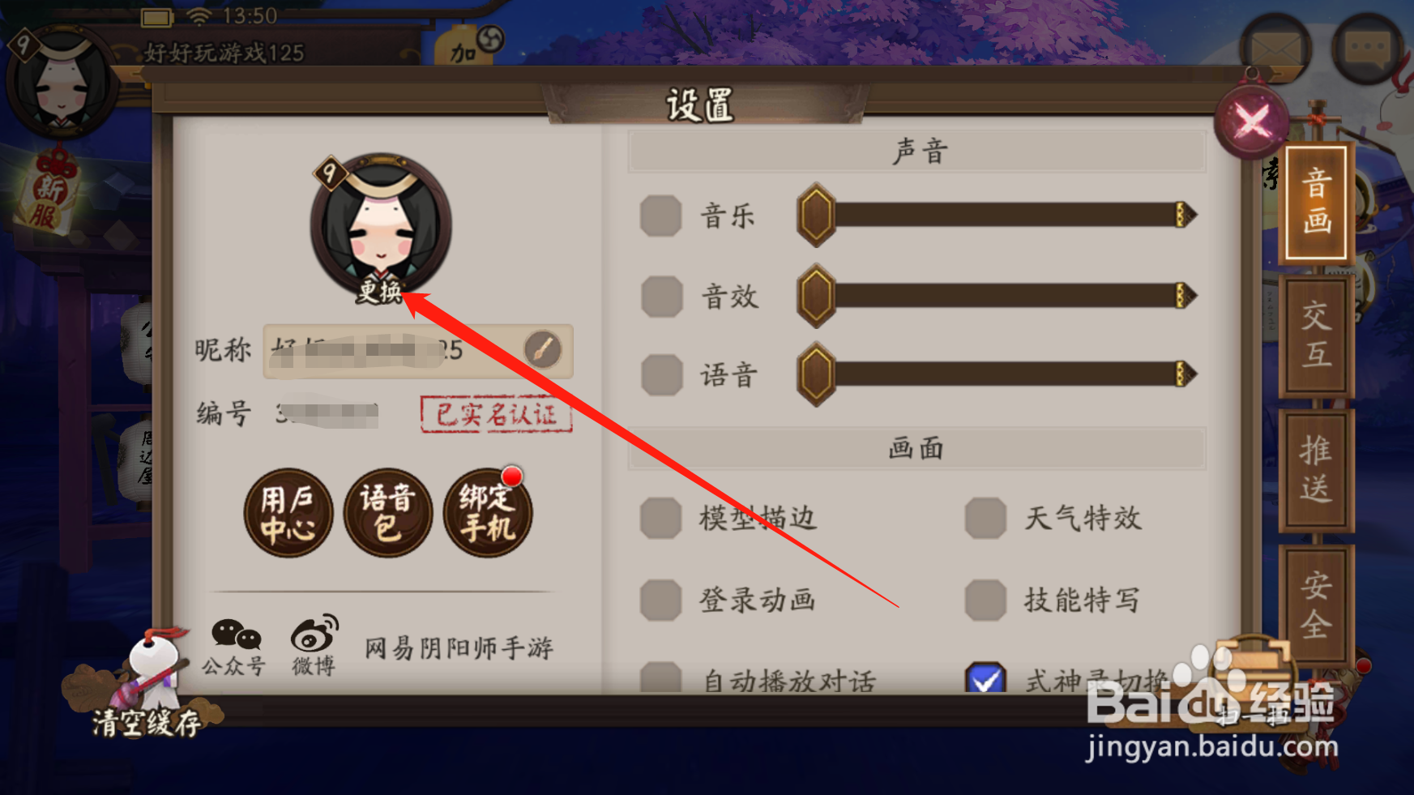Open the 用户中心 round button
The width and height of the screenshot is (1414, 795).
288,513
